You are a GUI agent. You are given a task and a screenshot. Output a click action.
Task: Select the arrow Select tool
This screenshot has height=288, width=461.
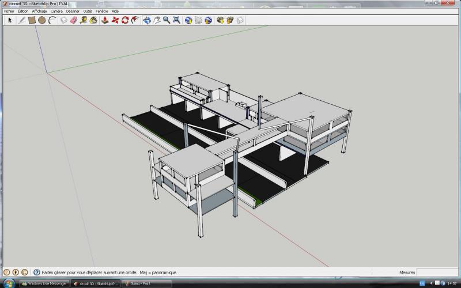[10, 20]
